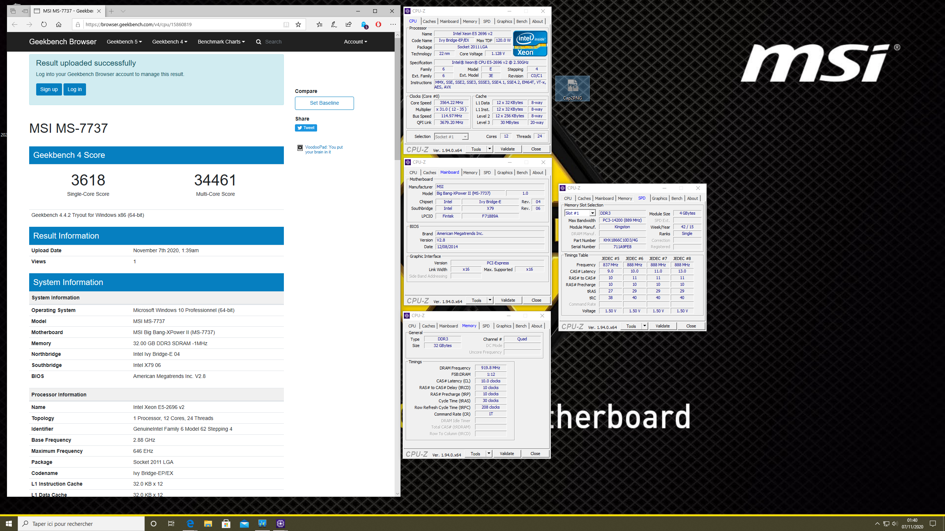Screen dimensions: 945x531
Task: Click the Cortana circle icon on taskbar
Action: [x=154, y=524]
